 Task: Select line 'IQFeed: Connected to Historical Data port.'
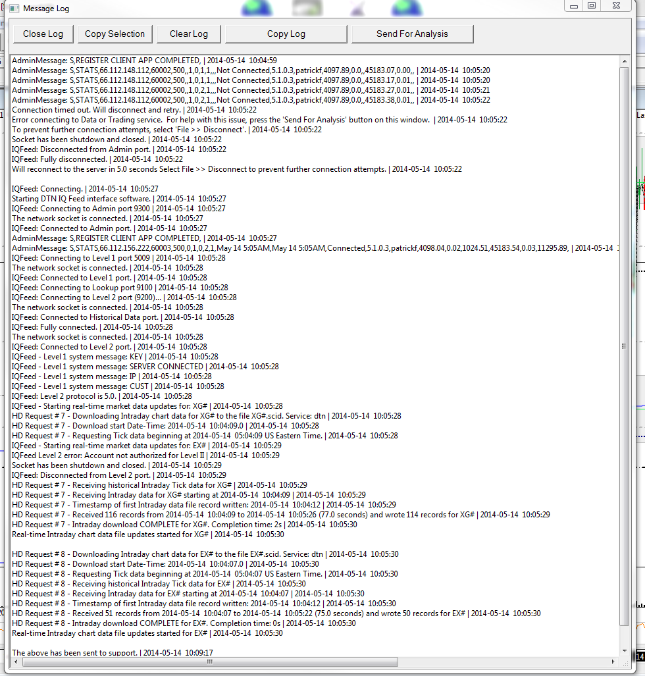(123, 317)
